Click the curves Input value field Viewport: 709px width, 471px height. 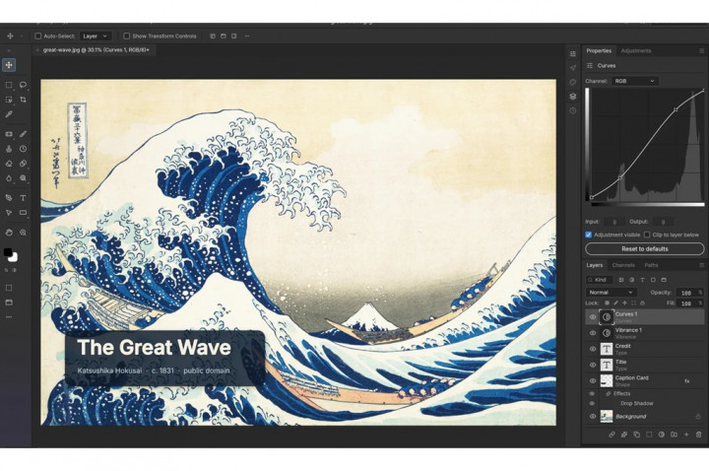pos(614,222)
